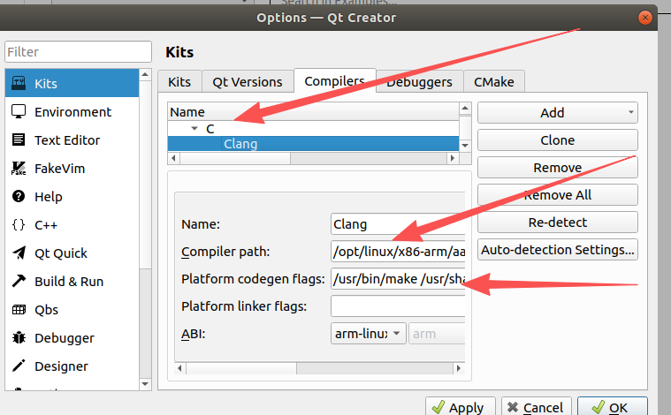Click the Qt Quick category label
This screenshot has width=671, height=415.
pyautogui.click(x=61, y=253)
